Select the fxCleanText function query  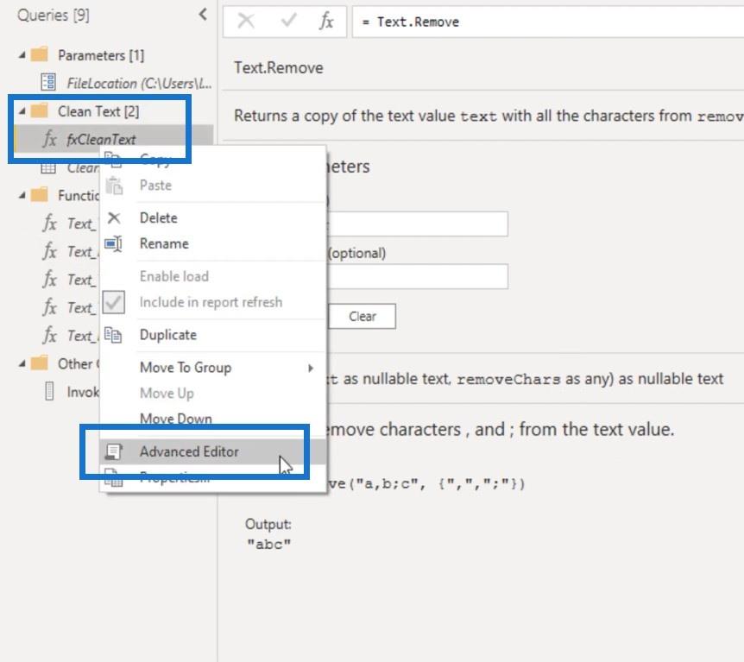click(101, 139)
